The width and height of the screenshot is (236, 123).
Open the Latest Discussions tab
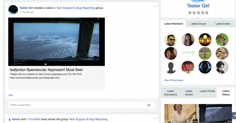tap(171, 93)
